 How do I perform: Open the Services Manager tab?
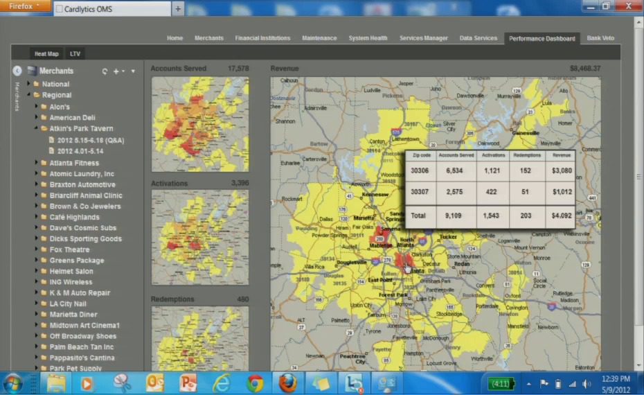423,38
